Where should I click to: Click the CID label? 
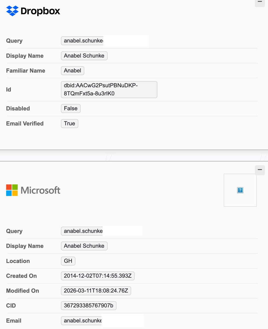[11, 306]
